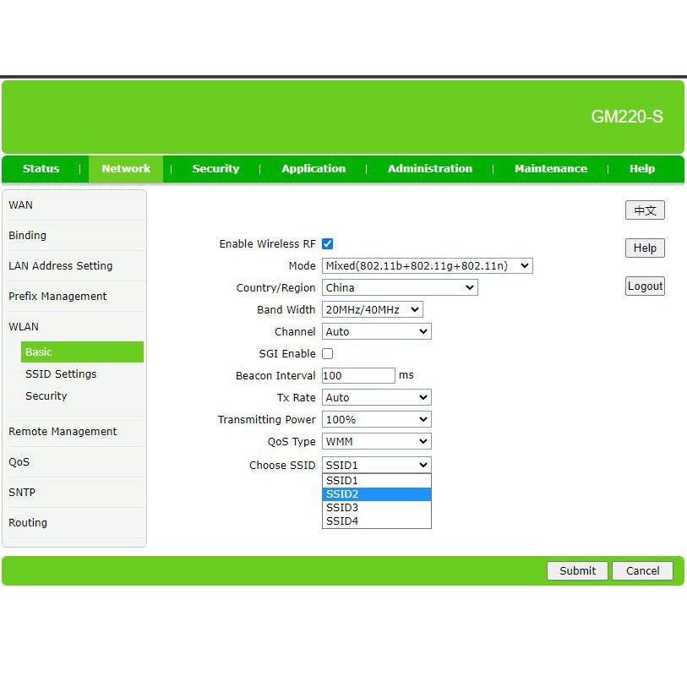This screenshot has height=687, width=687.
Task: Open the Security top navigation tab
Action: tap(215, 168)
